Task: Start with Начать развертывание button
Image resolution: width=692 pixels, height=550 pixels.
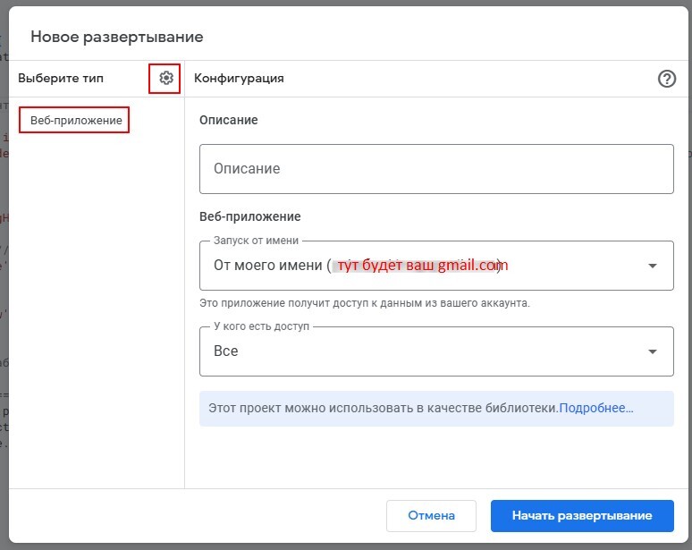Action: pos(582,516)
